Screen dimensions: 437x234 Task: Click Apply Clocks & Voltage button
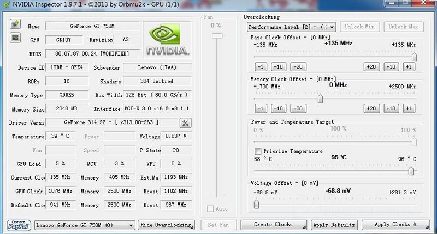click(x=395, y=225)
